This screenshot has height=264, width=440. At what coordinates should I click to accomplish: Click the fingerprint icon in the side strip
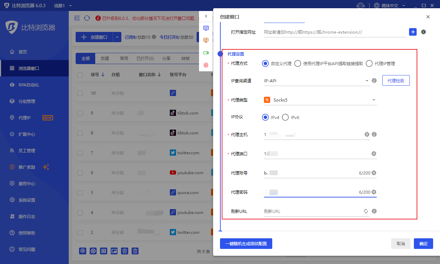pos(206,64)
